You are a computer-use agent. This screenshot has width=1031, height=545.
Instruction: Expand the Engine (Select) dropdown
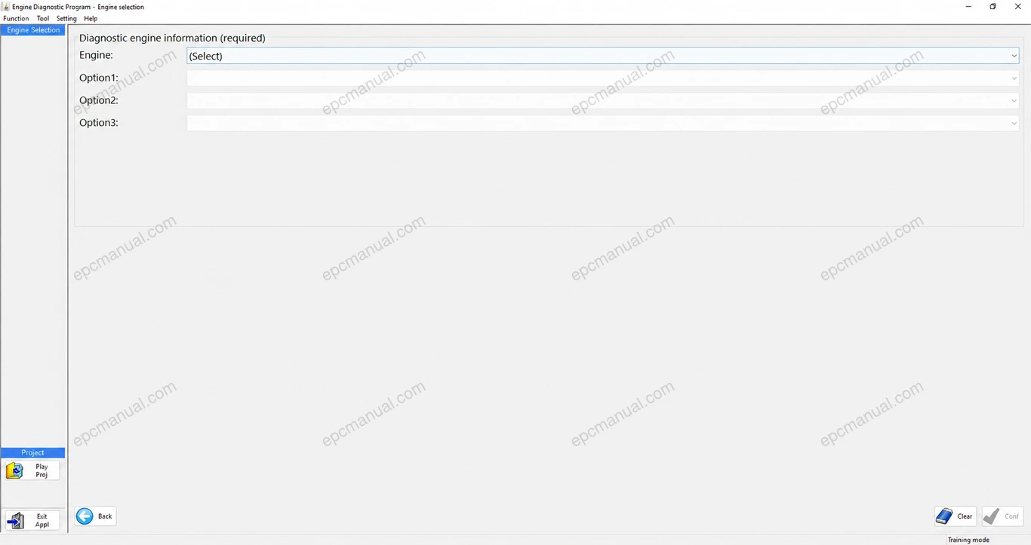point(602,56)
